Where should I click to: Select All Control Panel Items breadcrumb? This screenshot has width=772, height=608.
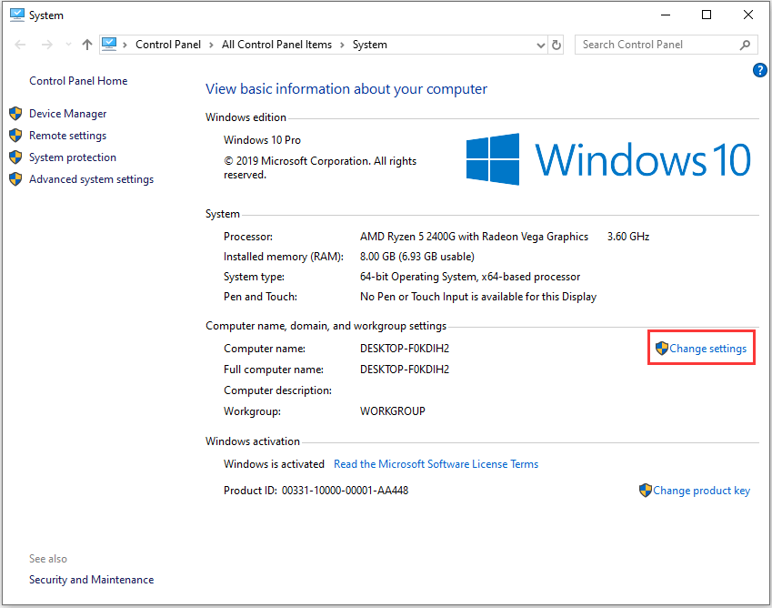pos(276,45)
